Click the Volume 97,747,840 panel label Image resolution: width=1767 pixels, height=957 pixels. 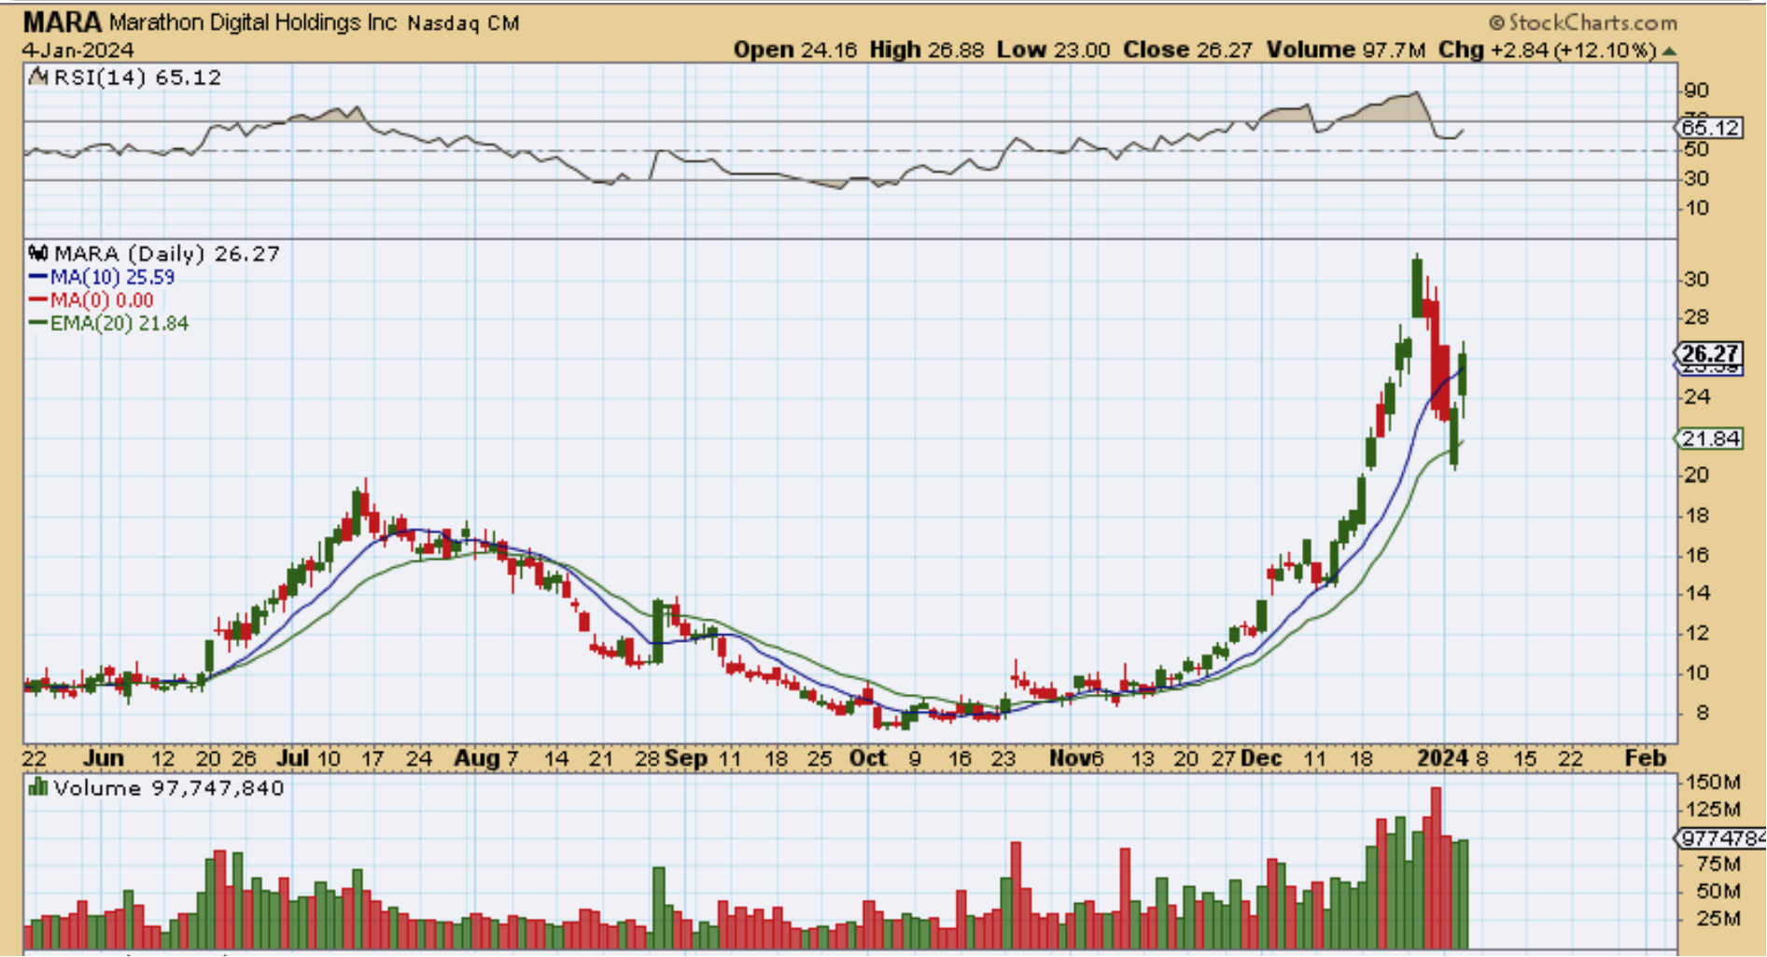pyautogui.click(x=169, y=788)
